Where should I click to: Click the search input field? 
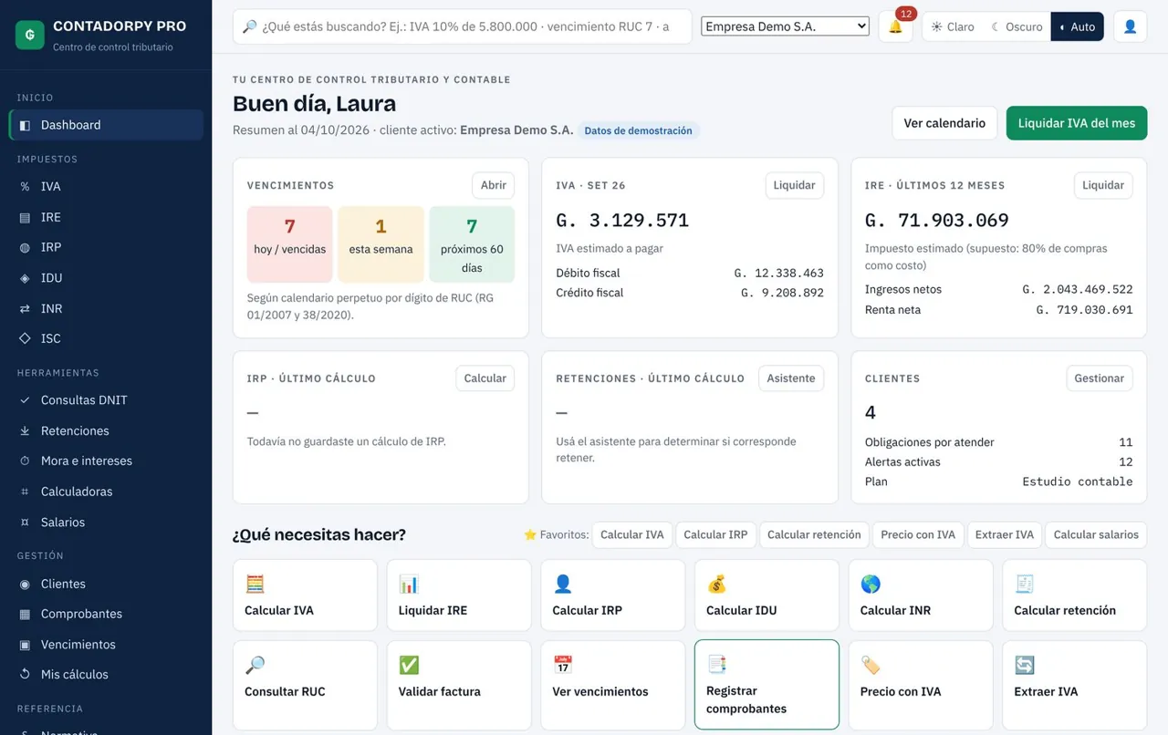point(463,26)
